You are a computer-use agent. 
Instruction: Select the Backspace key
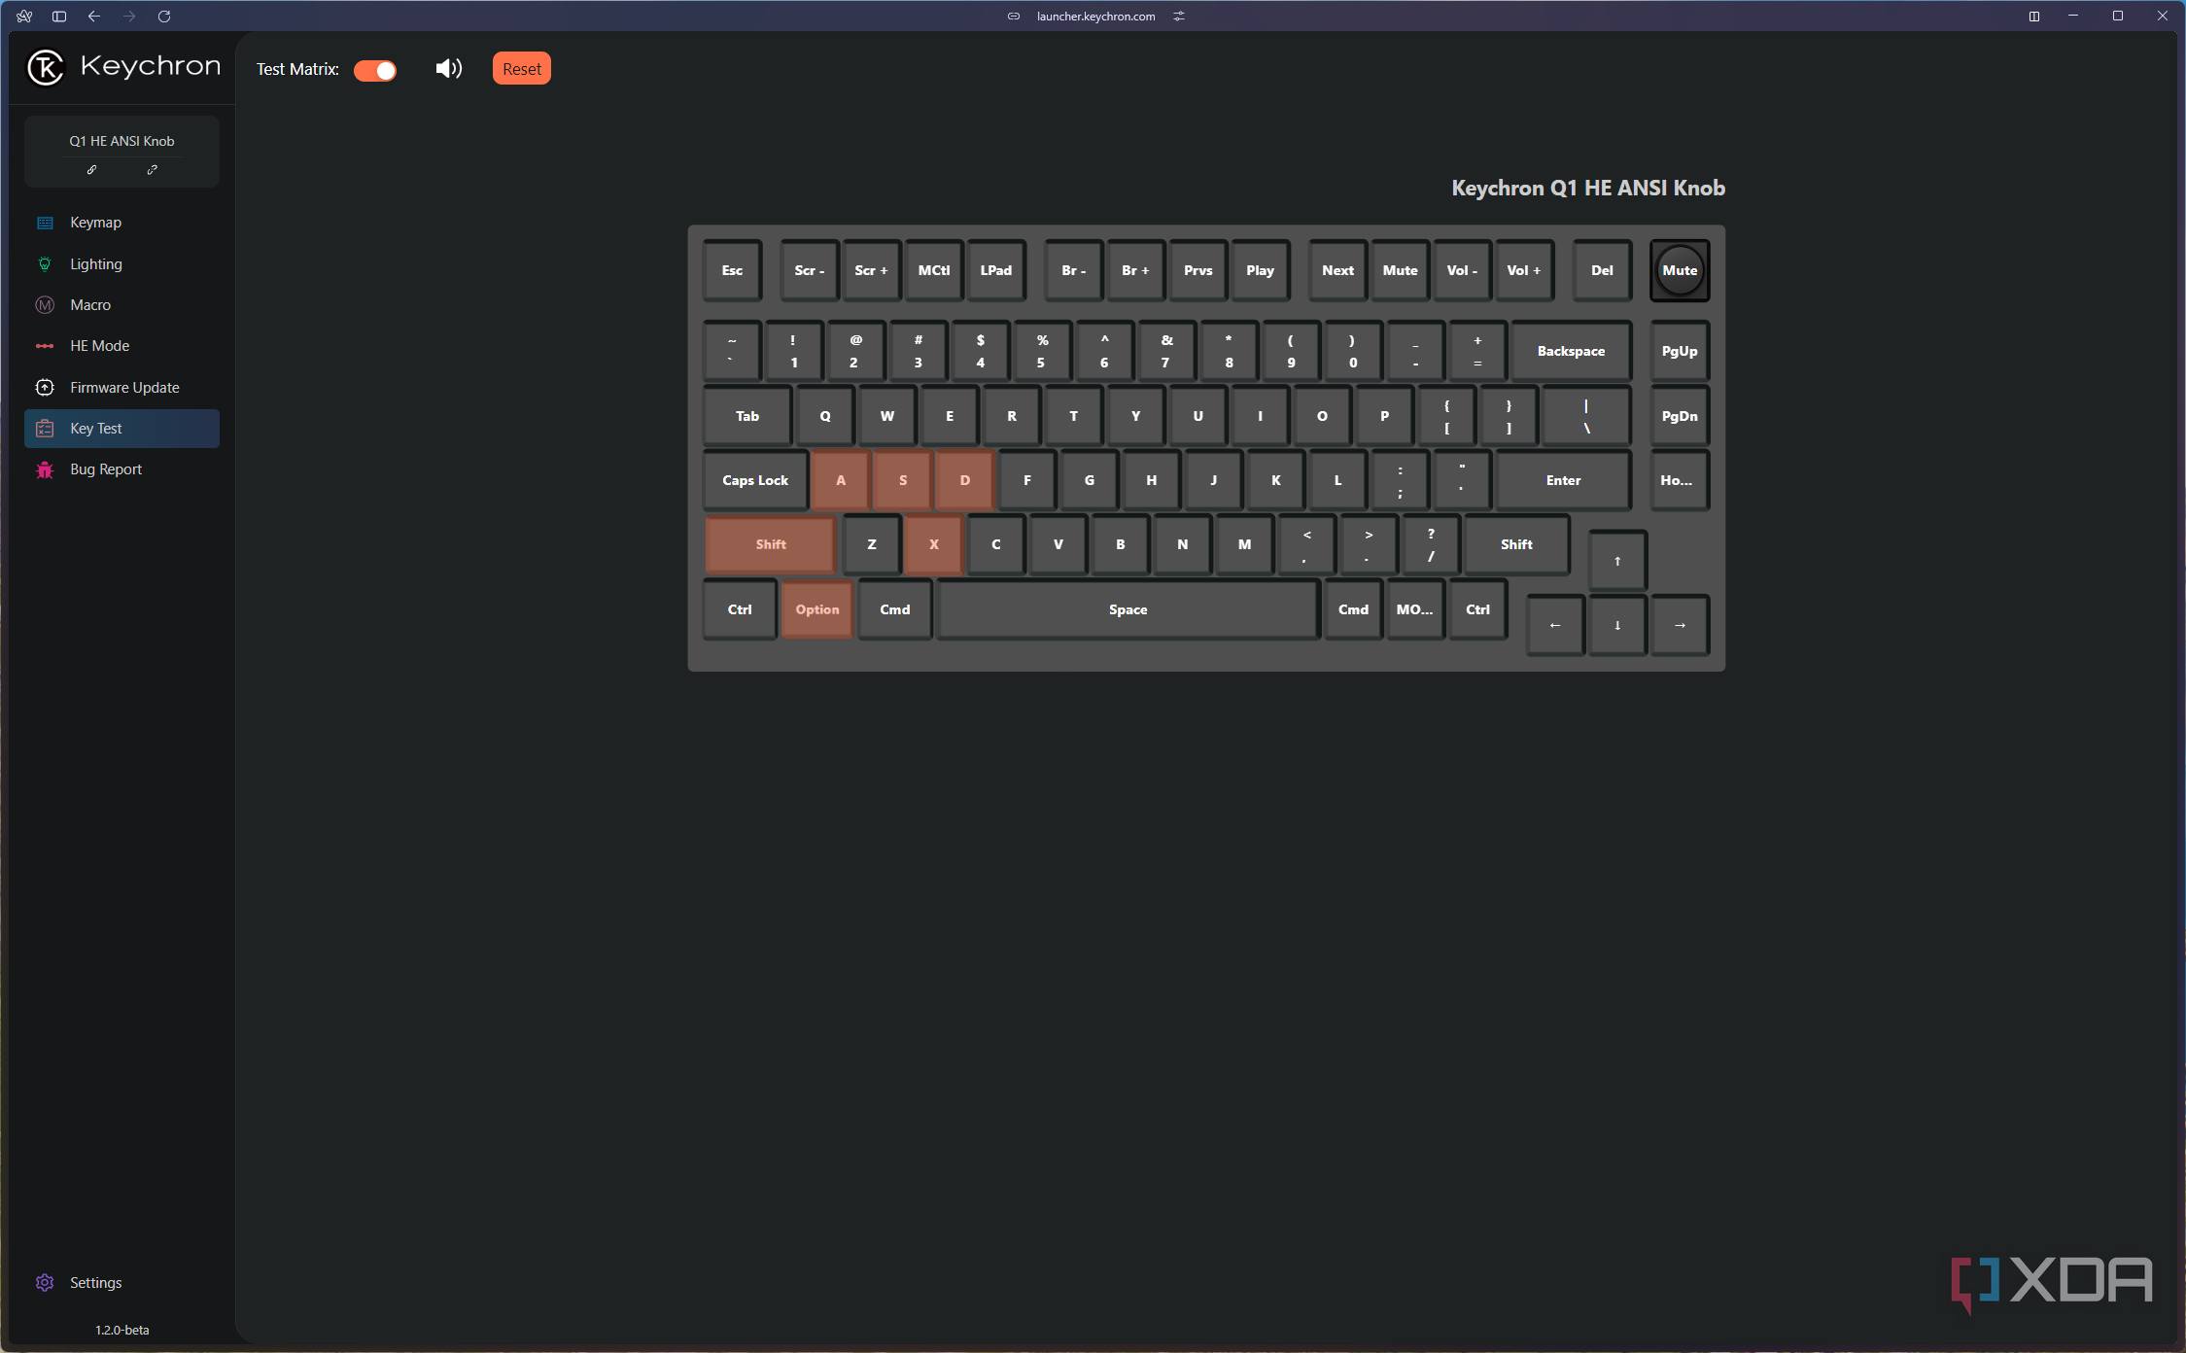point(1571,351)
